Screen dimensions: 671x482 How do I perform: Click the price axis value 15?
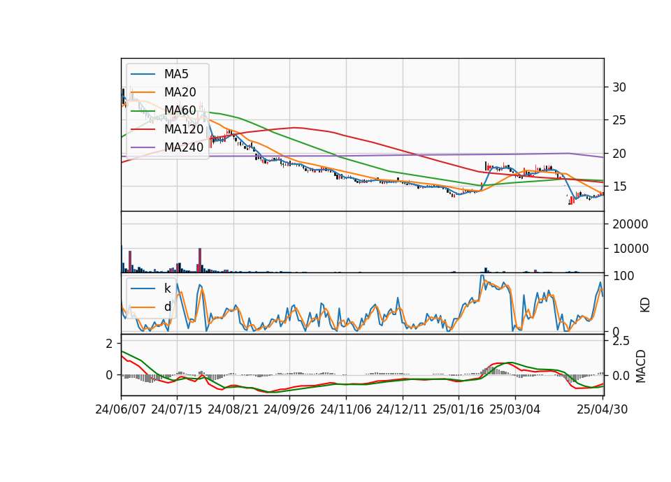point(619,187)
